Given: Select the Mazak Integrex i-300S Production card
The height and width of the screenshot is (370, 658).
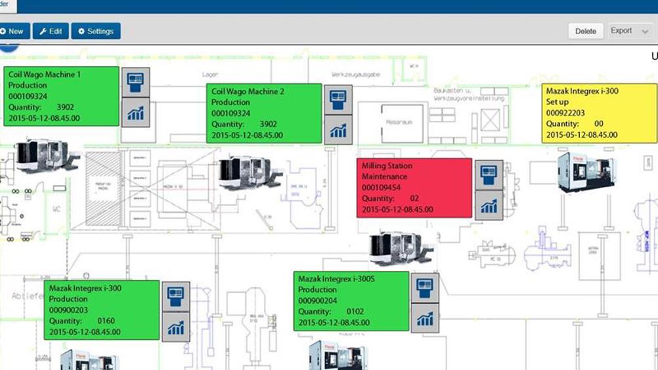Looking at the screenshot, I should tap(351, 301).
